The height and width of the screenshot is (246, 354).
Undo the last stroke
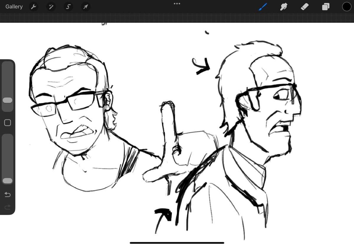click(x=7, y=194)
